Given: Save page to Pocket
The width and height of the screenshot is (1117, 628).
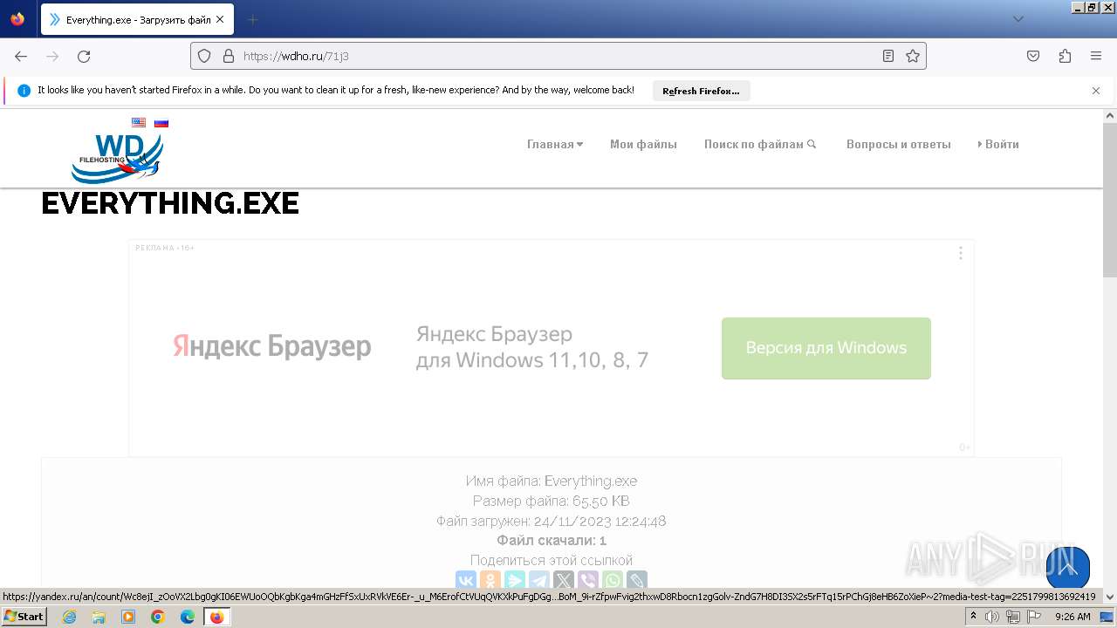Looking at the screenshot, I should [x=1033, y=56].
